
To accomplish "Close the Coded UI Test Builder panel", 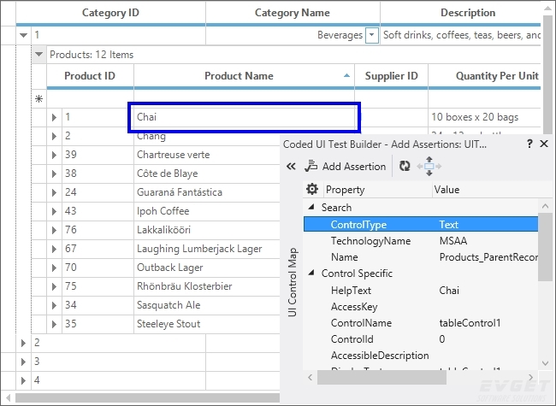I will [544, 144].
